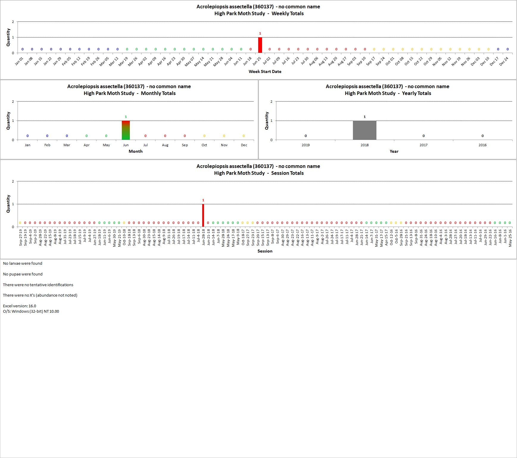The width and height of the screenshot is (517, 458).
Task: Select the 'Sep-27-19' session label
Action: coord(21,237)
